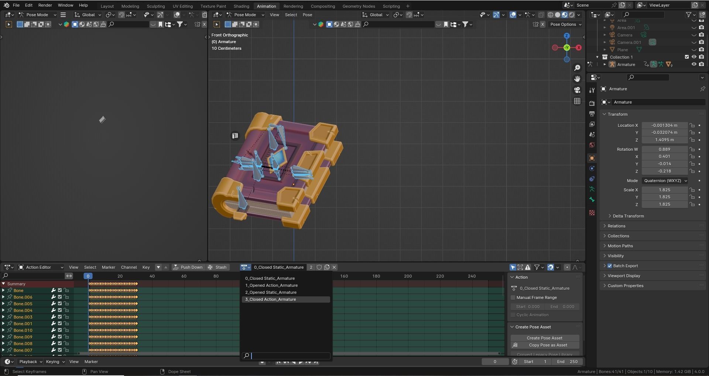Viewport: 709px width, 376px height.
Task: Toggle Collection 1 exclude checkbox
Action: (x=687, y=57)
